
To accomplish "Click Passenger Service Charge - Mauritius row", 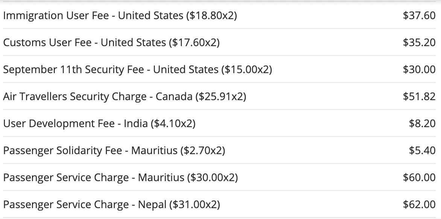I will 120,177.
